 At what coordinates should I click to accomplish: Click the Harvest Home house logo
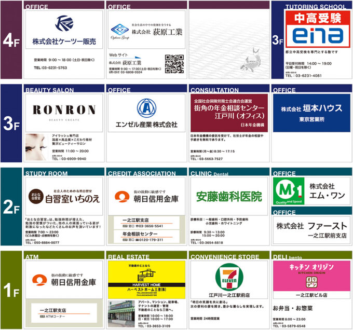pyautogui.click(x=146, y=276)
